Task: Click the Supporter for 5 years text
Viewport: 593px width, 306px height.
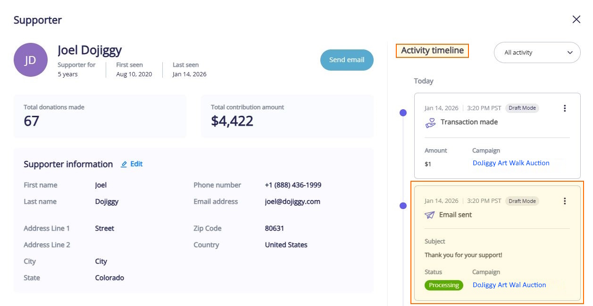Action: pyautogui.click(x=76, y=69)
